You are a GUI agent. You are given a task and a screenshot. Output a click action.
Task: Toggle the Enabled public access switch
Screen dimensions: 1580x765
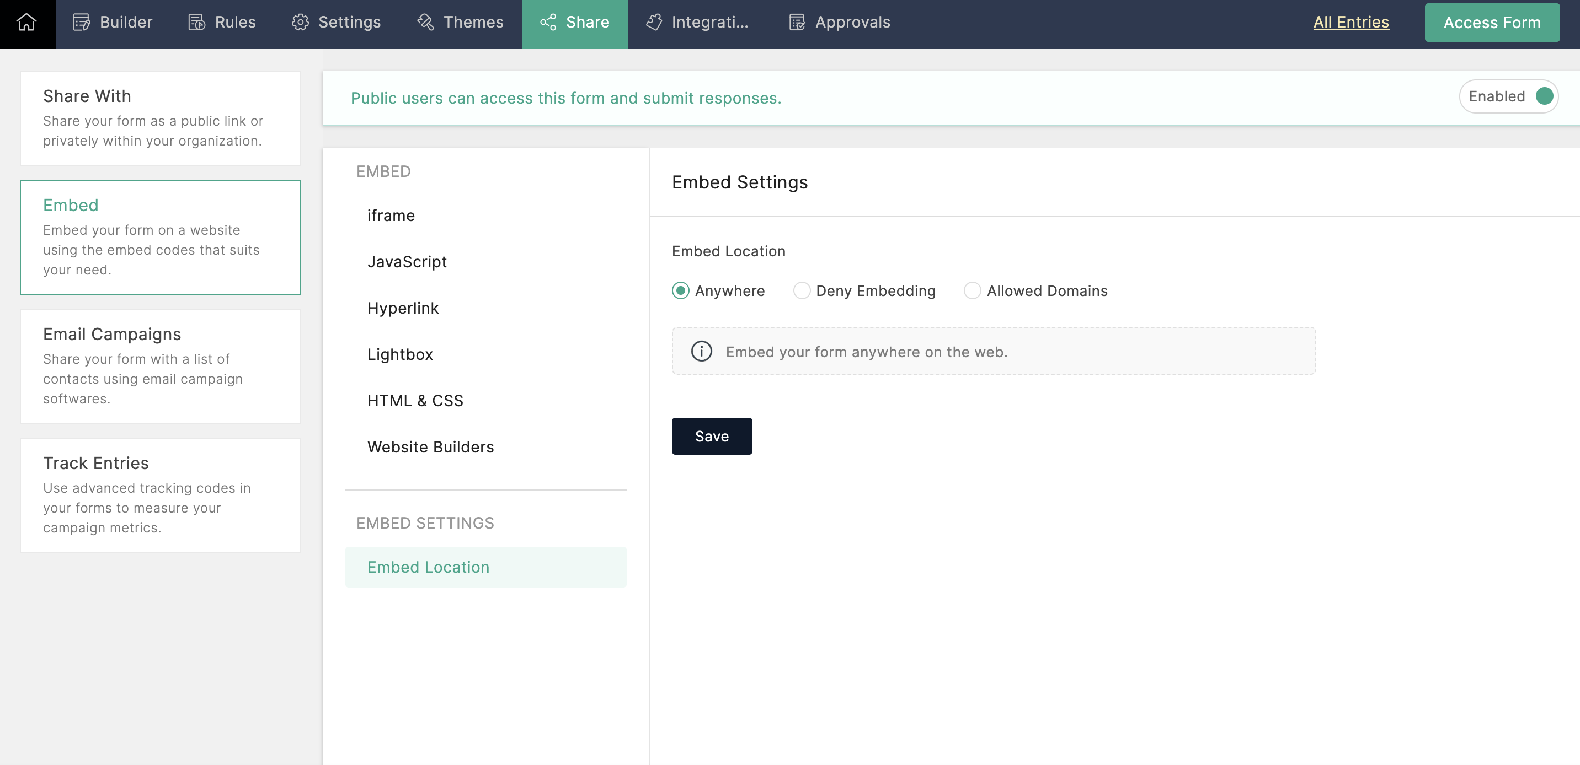tap(1543, 96)
